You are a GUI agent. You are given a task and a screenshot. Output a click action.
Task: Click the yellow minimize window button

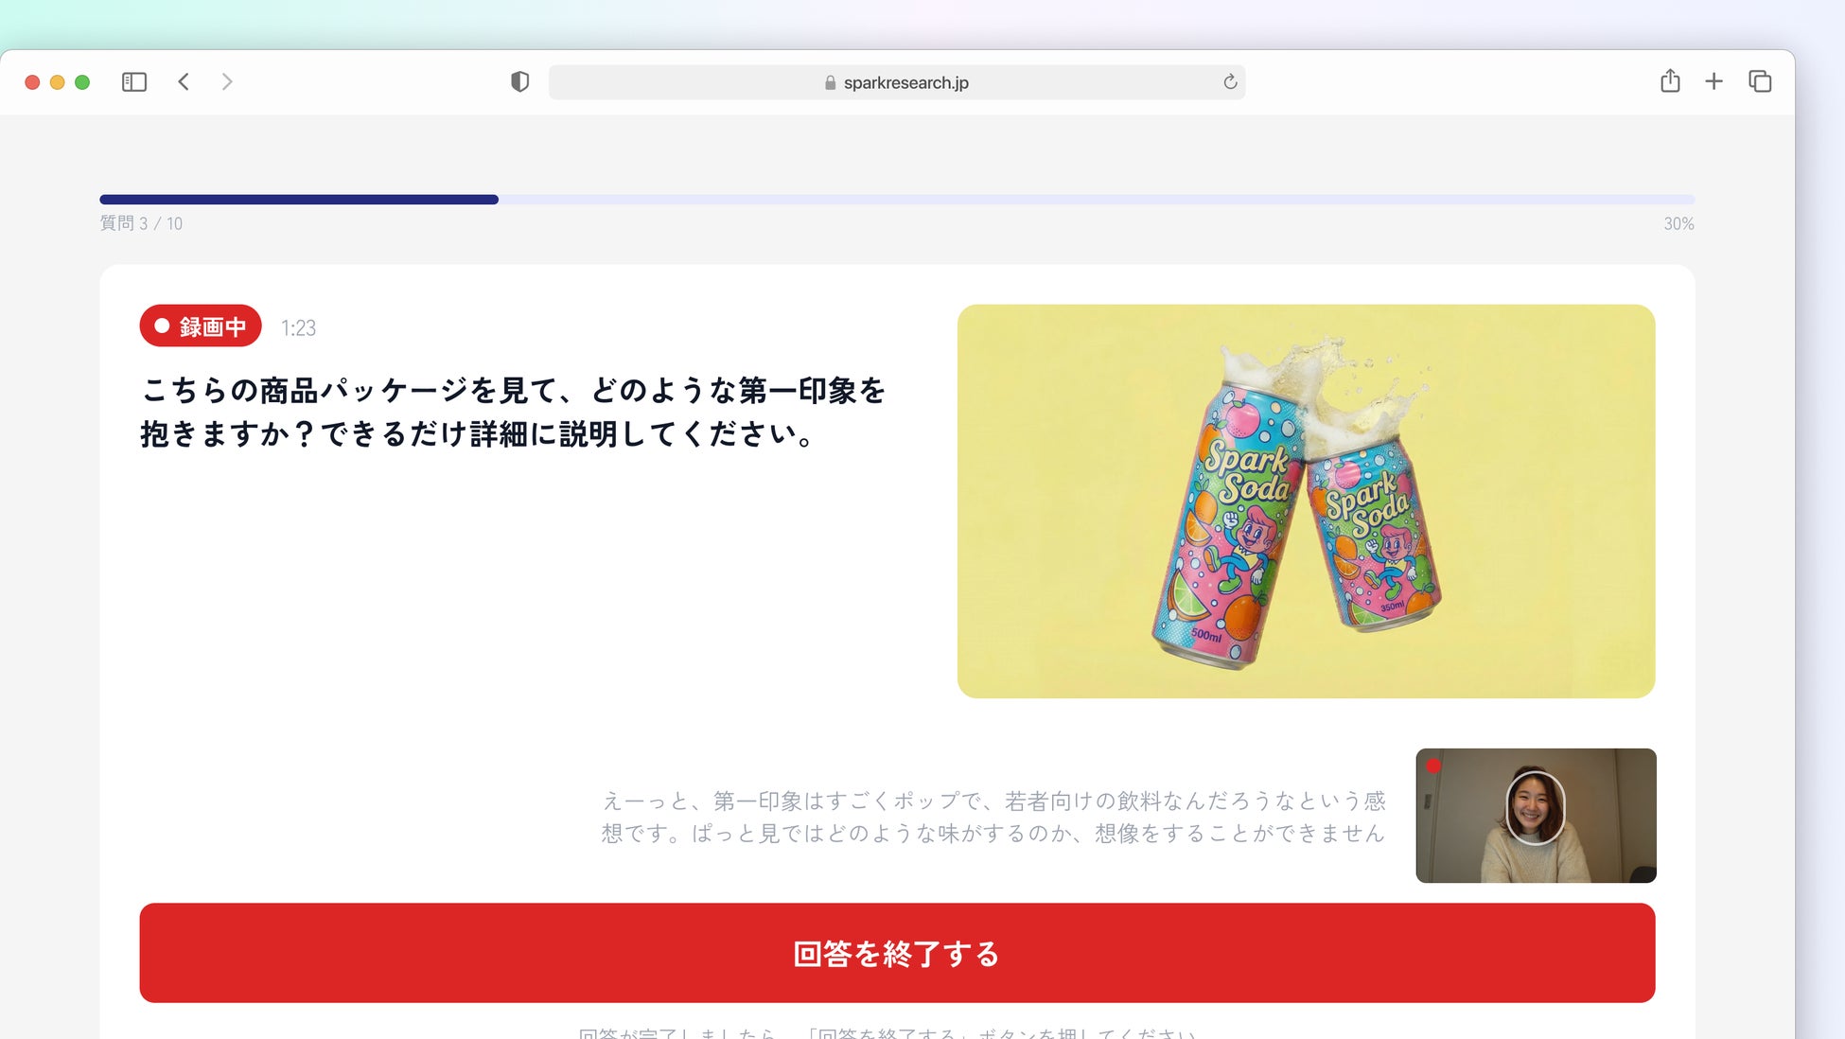coord(57,82)
